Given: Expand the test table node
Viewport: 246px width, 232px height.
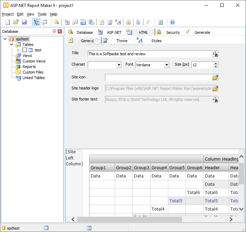Looking at the screenshot, I should click(x=18, y=50).
